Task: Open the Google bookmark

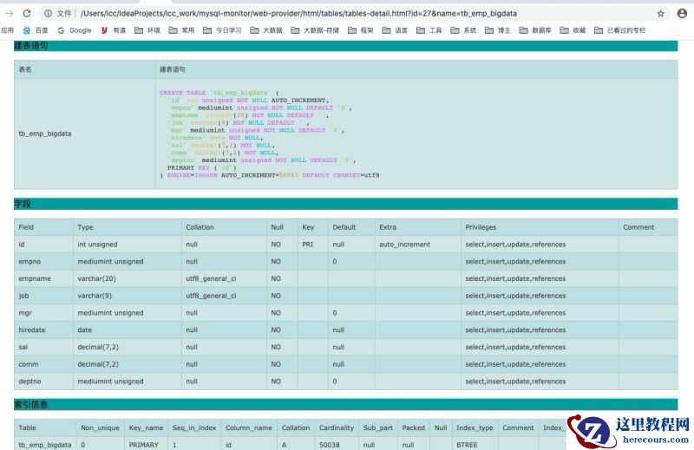Action: 74,30
